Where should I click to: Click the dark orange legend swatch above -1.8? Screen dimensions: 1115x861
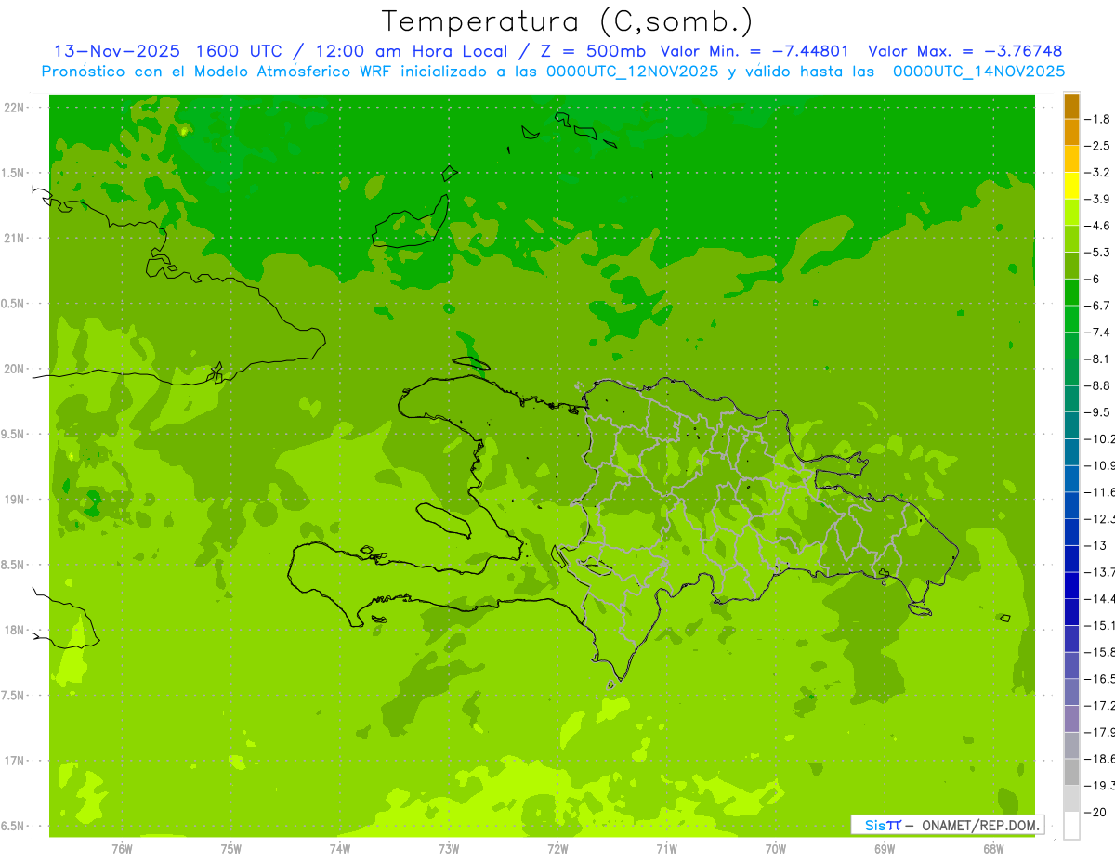point(1072,107)
